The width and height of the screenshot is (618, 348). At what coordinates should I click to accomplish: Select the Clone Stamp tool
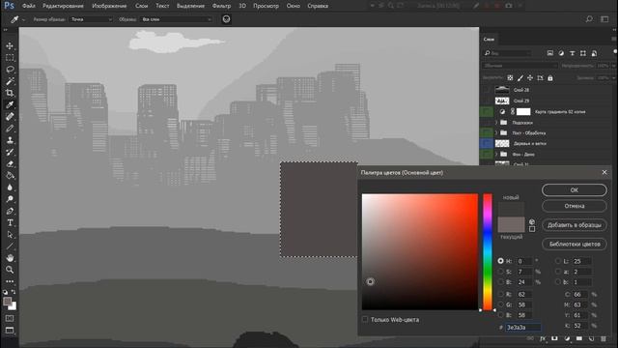click(x=10, y=140)
